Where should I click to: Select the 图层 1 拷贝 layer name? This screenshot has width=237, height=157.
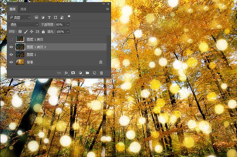click(35, 39)
